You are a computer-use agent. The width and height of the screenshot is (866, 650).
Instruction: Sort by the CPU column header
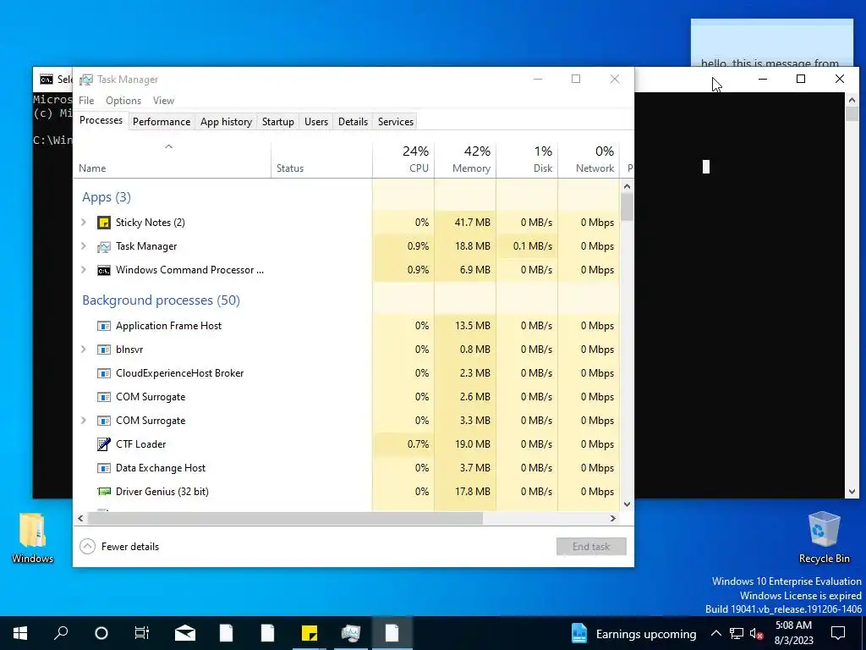coord(403,160)
